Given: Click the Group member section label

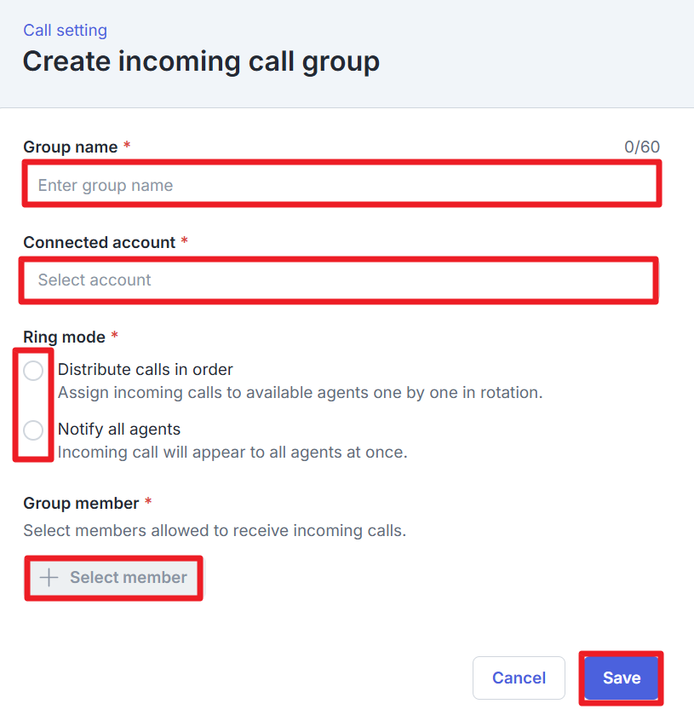Looking at the screenshot, I should coord(81,504).
